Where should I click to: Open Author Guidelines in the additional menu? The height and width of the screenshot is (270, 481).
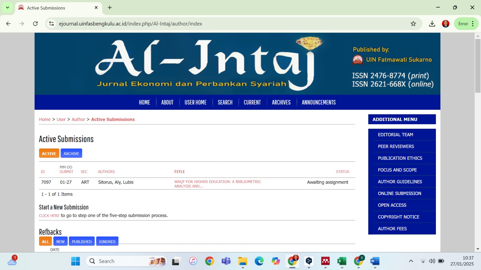pos(400,182)
